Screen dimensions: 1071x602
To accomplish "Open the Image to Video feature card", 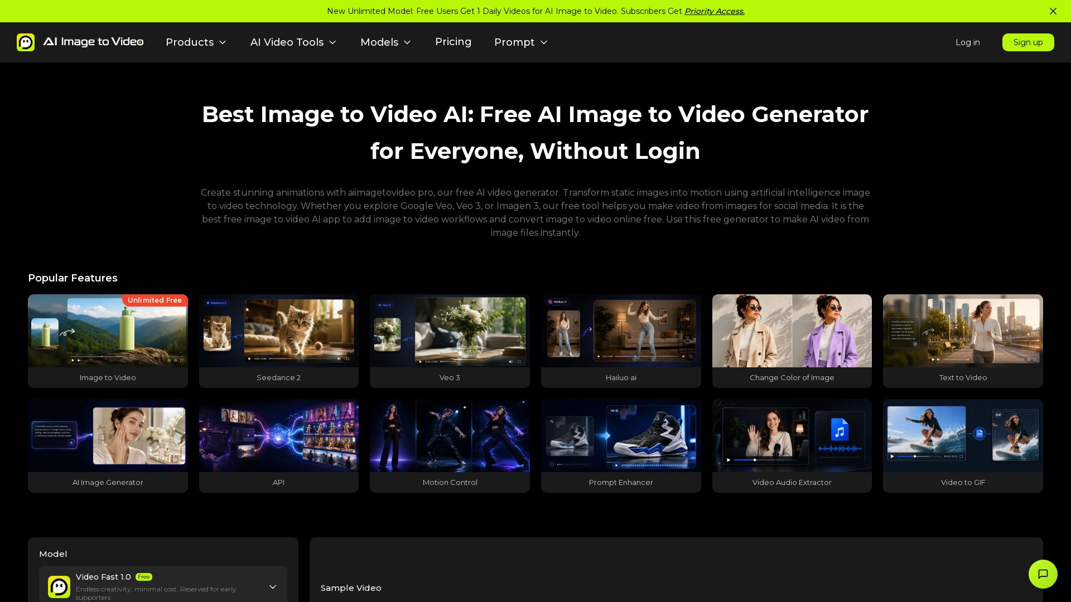I will click(x=108, y=341).
